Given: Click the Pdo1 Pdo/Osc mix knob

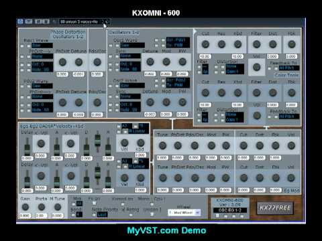Looking at the screenshot, I should (97, 62).
